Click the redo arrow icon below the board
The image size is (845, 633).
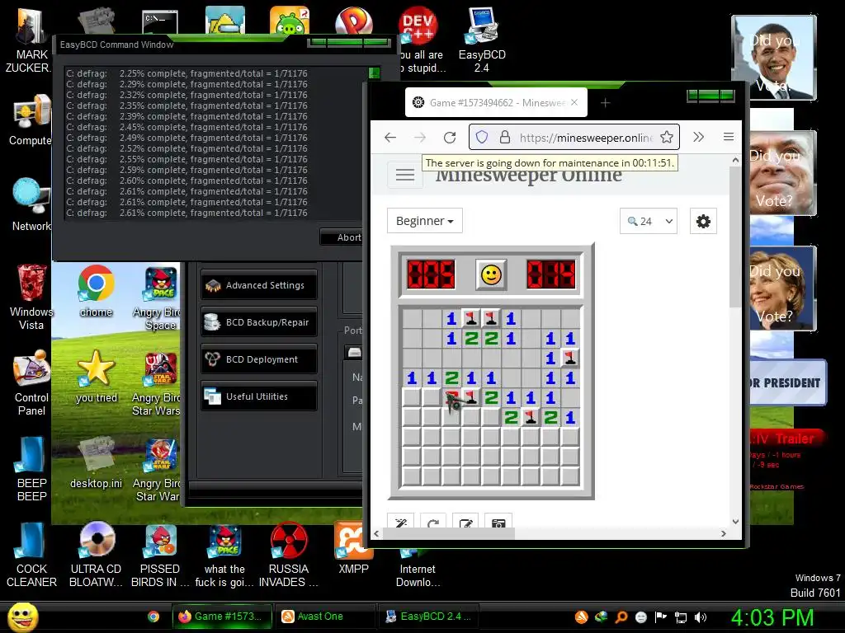point(432,523)
